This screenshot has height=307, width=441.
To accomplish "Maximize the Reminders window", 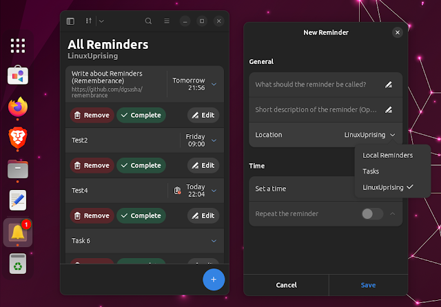I will coord(202,21).
